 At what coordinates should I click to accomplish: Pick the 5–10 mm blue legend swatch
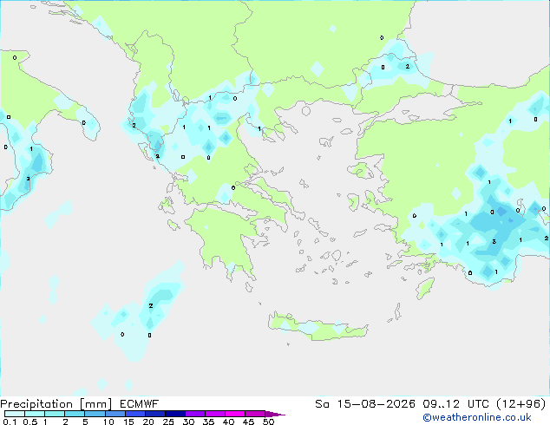click(x=95, y=414)
